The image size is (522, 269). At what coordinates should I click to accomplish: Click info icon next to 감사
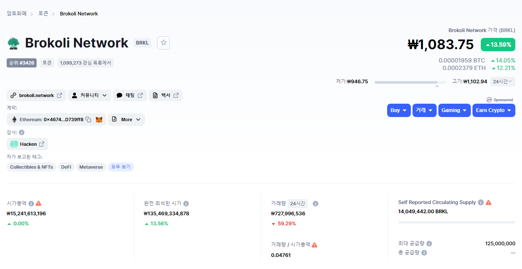click(22, 132)
